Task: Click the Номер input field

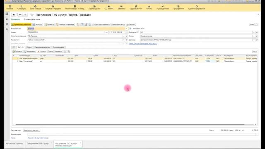Action: pos(66,32)
